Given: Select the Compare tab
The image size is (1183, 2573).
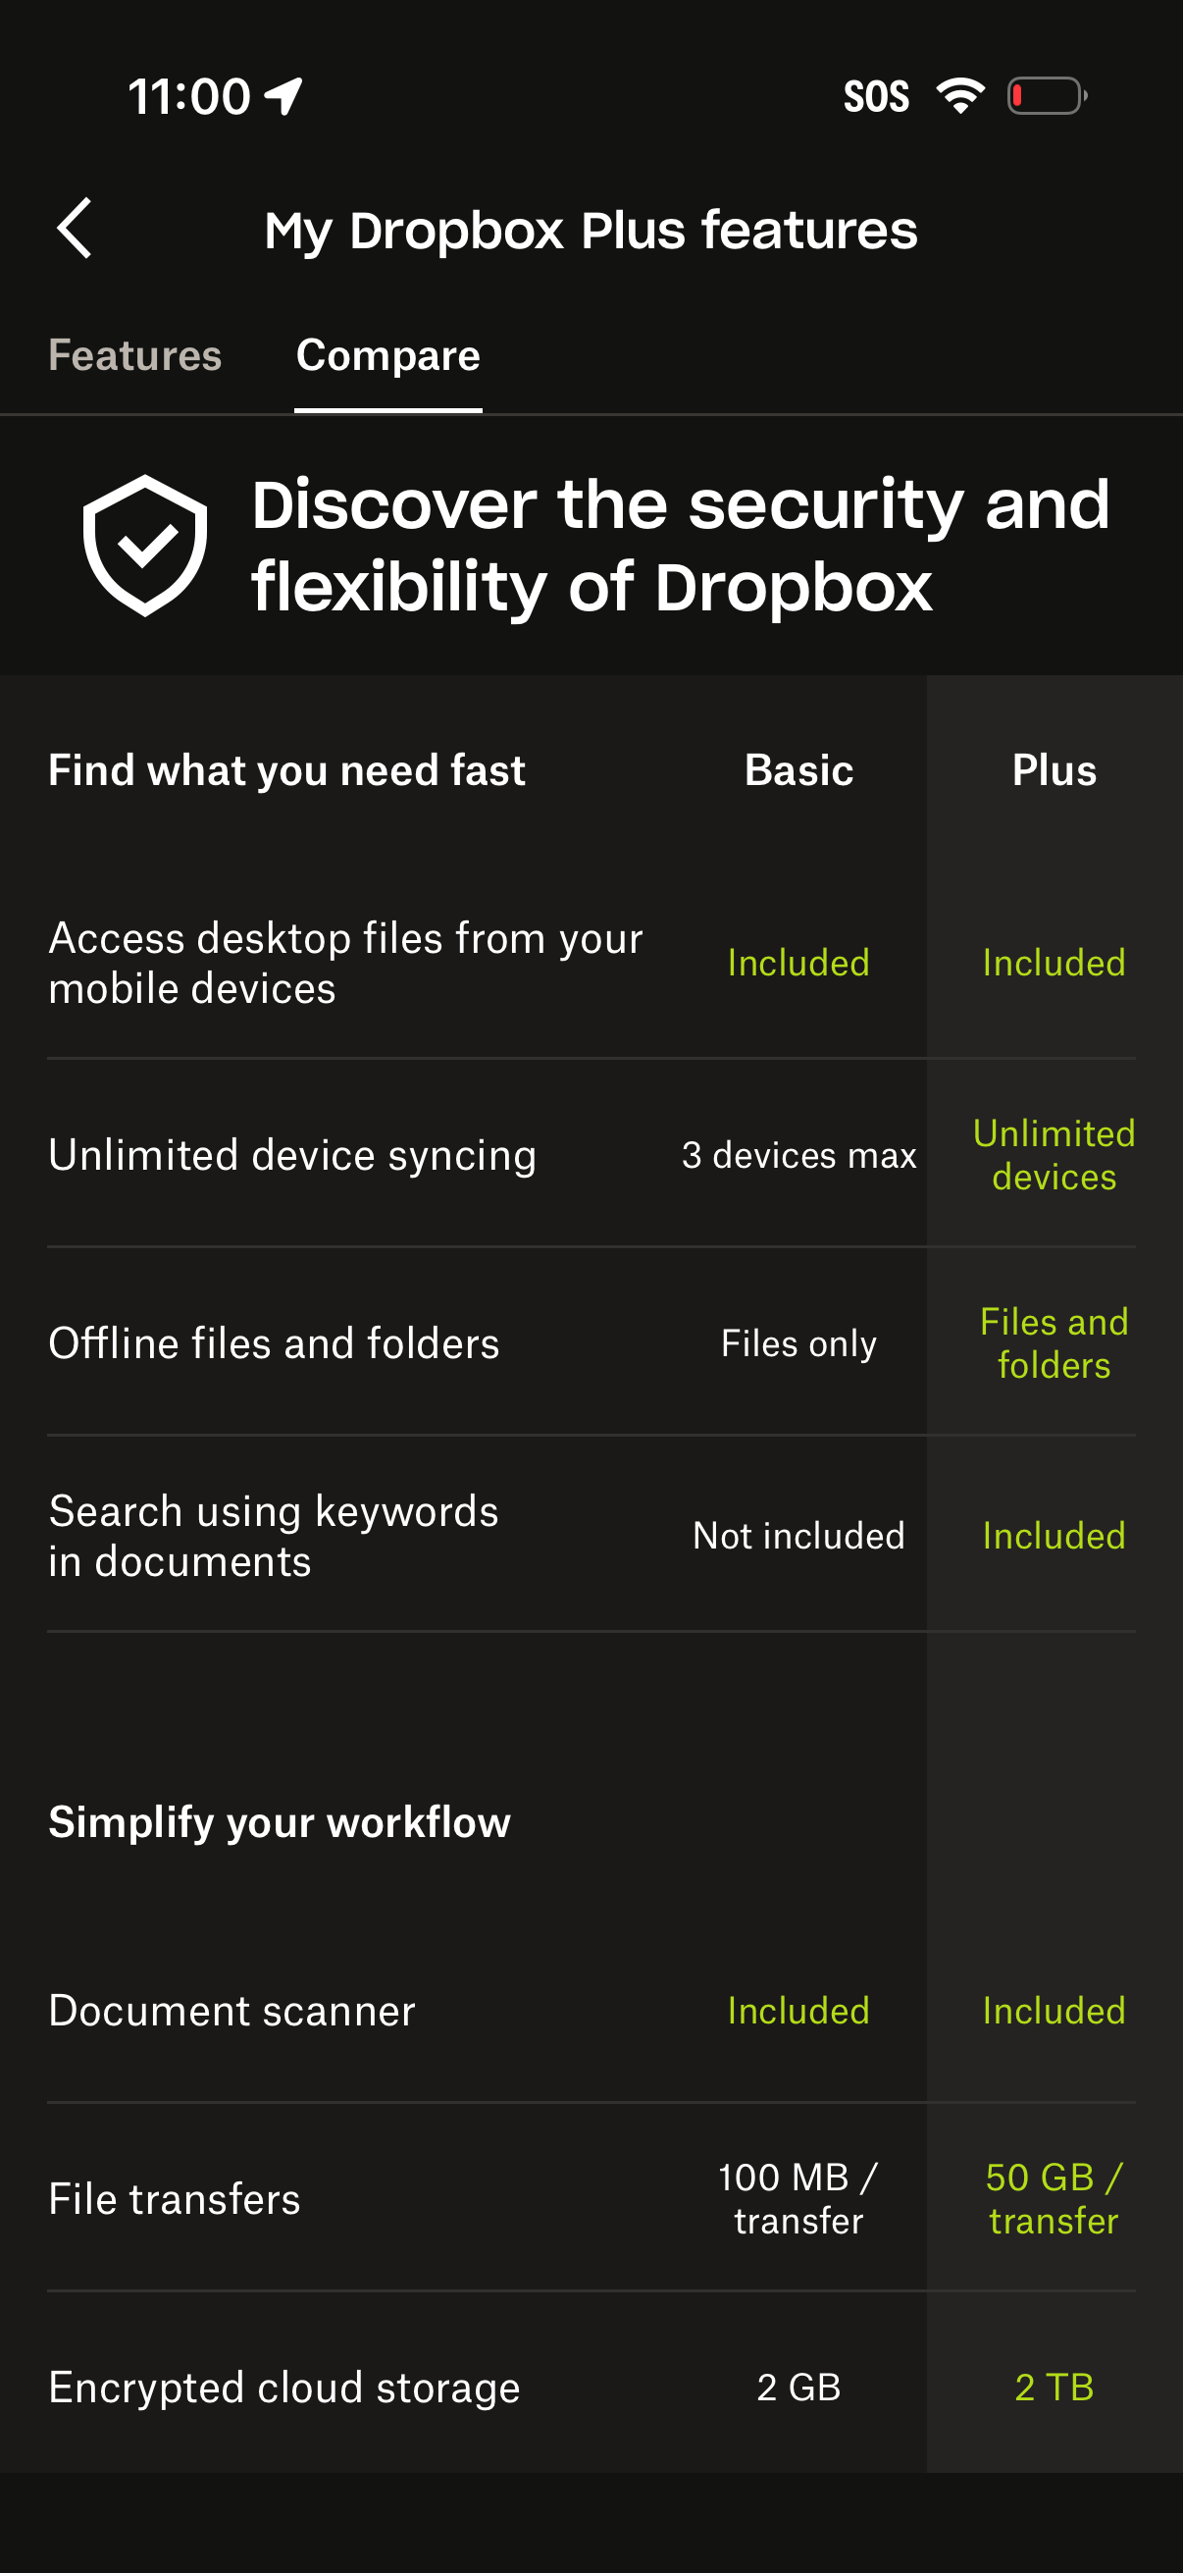Looking at the screenshot, I should click(388, 355).
